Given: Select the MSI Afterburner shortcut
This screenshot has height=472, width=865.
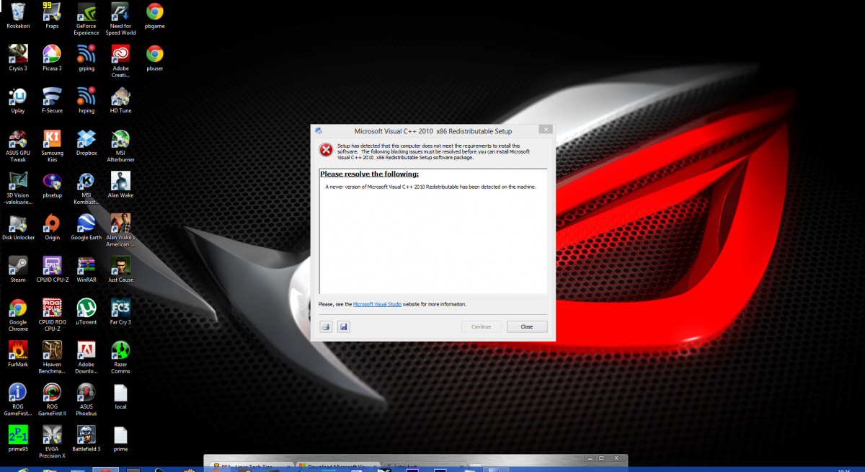Looking at the screenshot, I should (x=120, y=146).
